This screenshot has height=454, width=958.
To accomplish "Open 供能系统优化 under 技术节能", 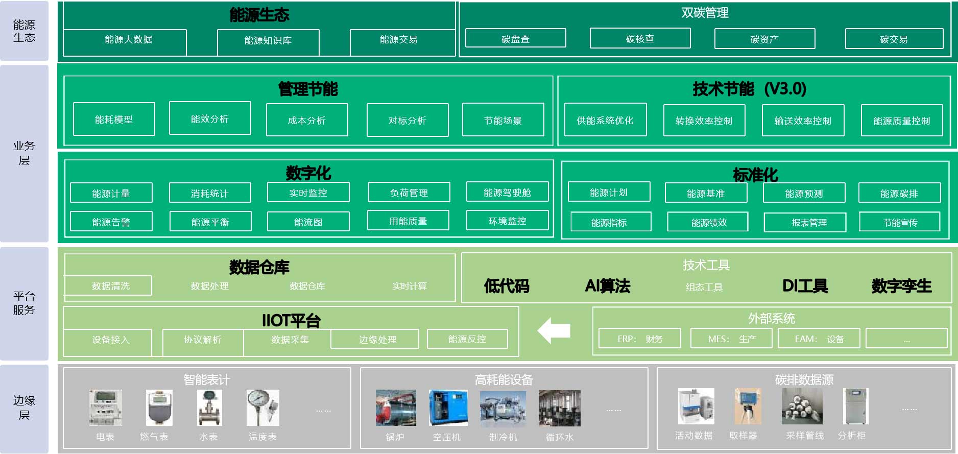I will pyautogui.click(x=605, y=120).
